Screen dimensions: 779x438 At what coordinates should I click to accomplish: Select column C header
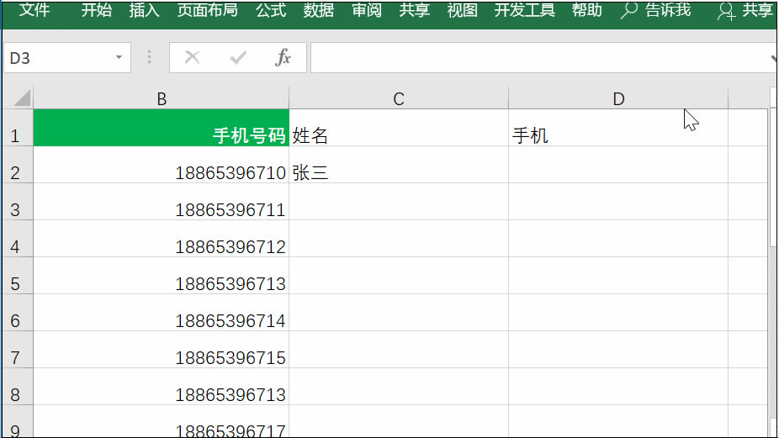pyautogui.click(x=399, y=98)
